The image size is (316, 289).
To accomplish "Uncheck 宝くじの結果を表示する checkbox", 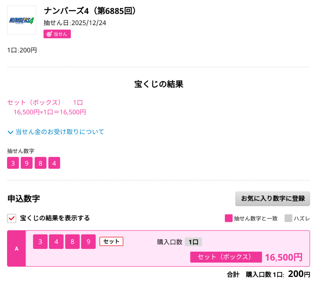I will click(x=12, y=218).
